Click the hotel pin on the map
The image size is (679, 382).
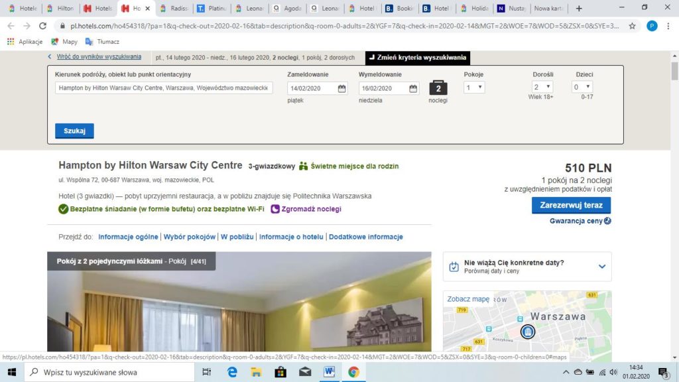527,332
